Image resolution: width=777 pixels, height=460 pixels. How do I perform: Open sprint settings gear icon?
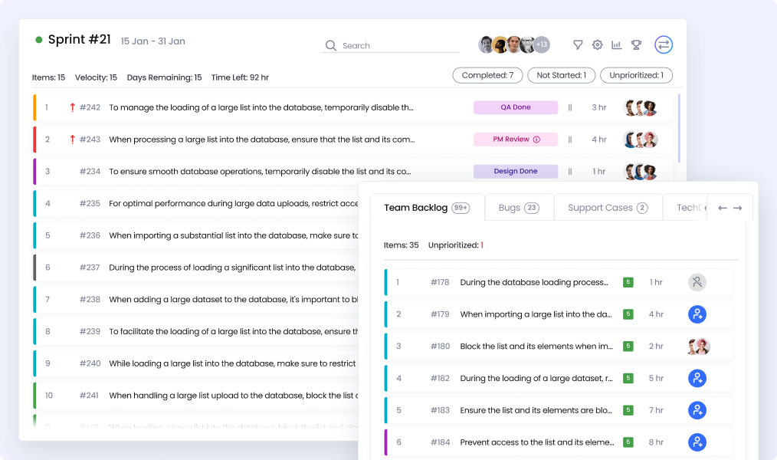pos(598,45)
